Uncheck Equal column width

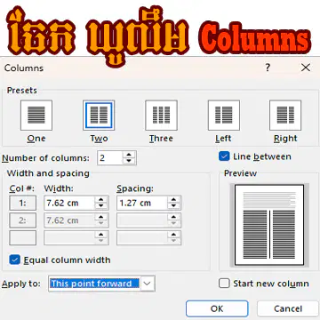click(14, 260)
